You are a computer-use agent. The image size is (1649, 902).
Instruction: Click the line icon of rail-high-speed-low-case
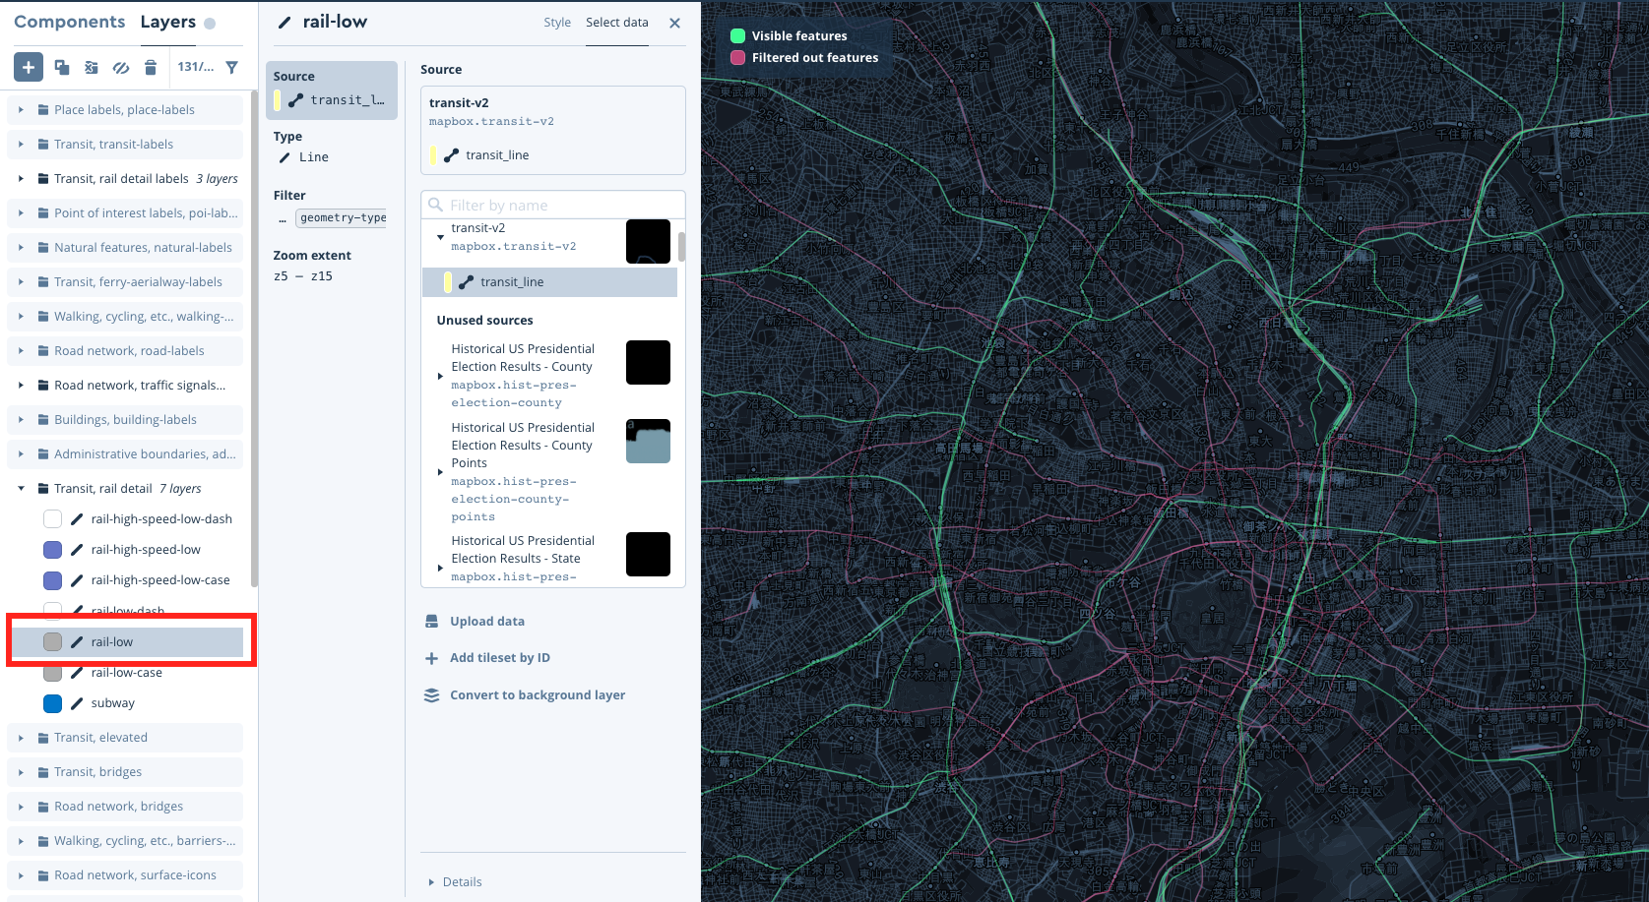(x=77, y=580)
